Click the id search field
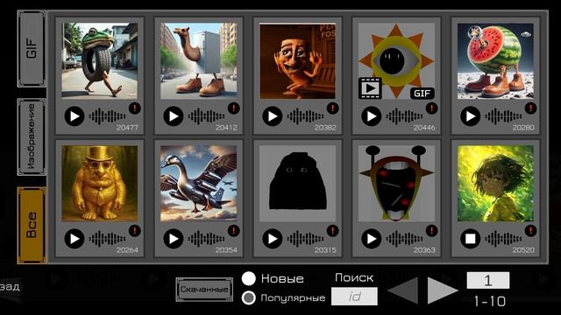The height and width of the screenshot is (315, 561). click(354, 297)
